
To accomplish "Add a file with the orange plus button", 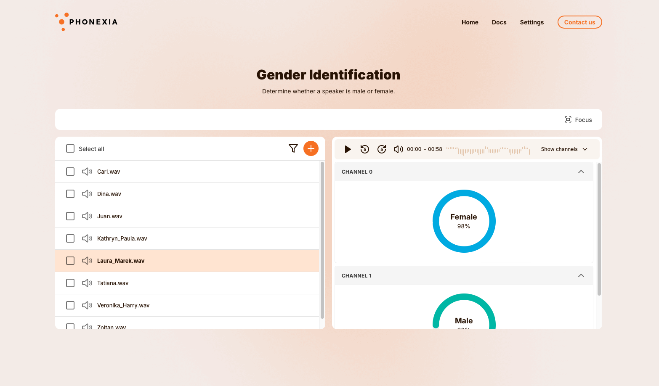I will tap(311, 148).
